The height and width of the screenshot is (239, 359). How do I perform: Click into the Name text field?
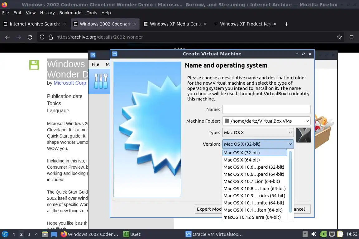[266, 109]
